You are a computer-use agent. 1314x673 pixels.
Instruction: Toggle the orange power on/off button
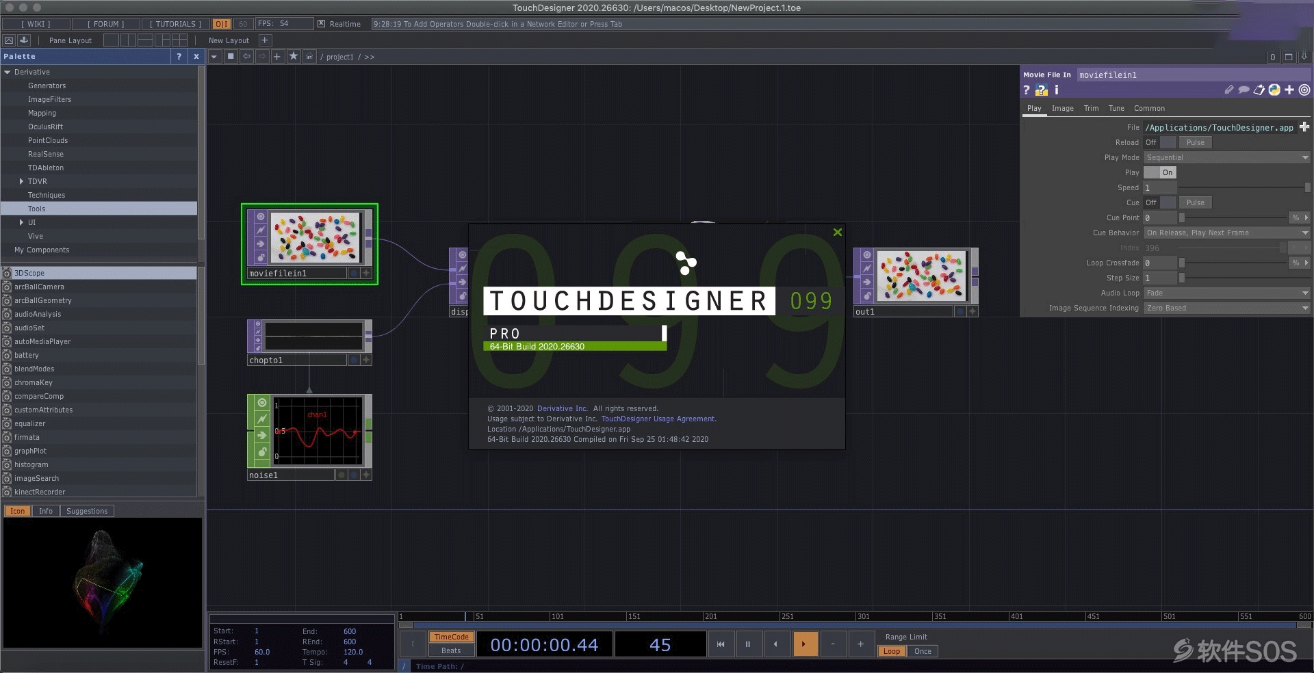pyautogui.click(x=221, y=24)
